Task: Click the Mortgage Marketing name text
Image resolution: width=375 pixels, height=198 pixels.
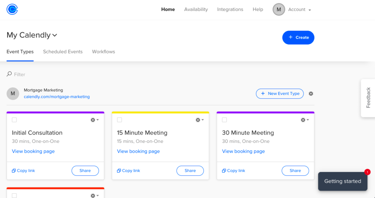Action: click(x=43, y=90)
